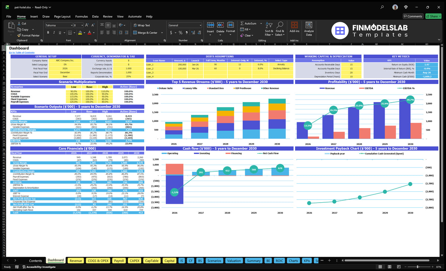
Task: Click the Dashboard title cell
Action: [x=19, y=48]
